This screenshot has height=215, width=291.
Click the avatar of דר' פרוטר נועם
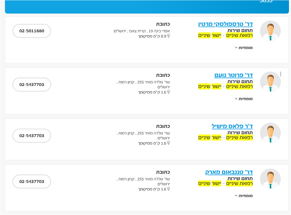[270, 82]
